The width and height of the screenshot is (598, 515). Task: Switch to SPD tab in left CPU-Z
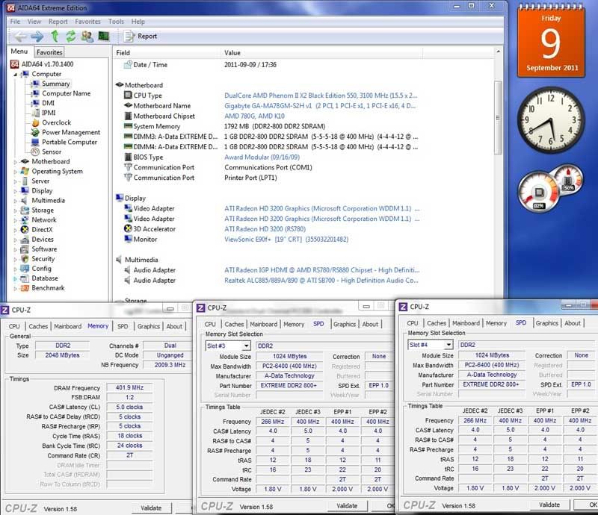pos(123,326)
